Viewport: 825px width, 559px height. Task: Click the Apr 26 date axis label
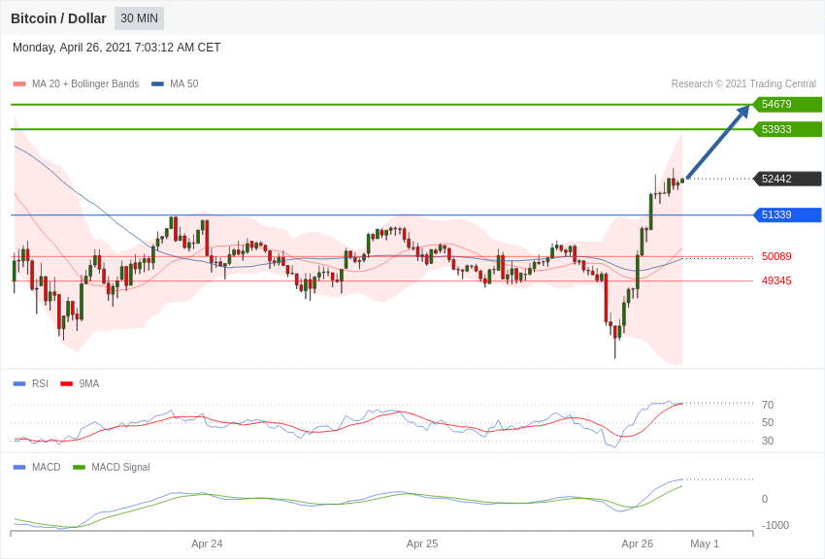[637, 543]
